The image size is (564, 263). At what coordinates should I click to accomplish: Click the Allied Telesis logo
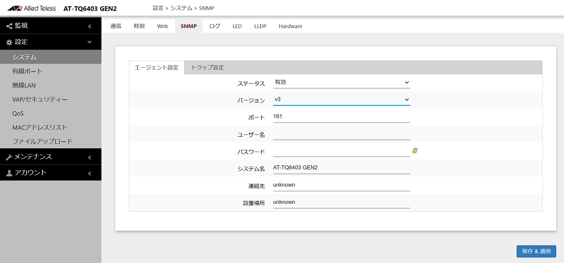click(31, 8)
